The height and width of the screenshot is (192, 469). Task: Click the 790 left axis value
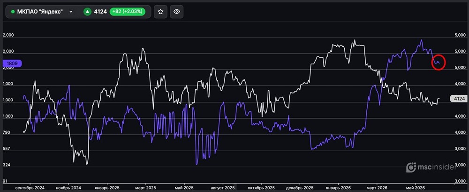coord(6,132)
